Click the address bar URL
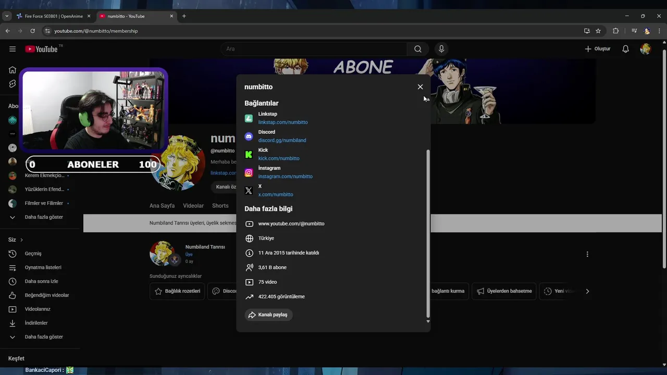The image size is (667, 375). [96, 31]
